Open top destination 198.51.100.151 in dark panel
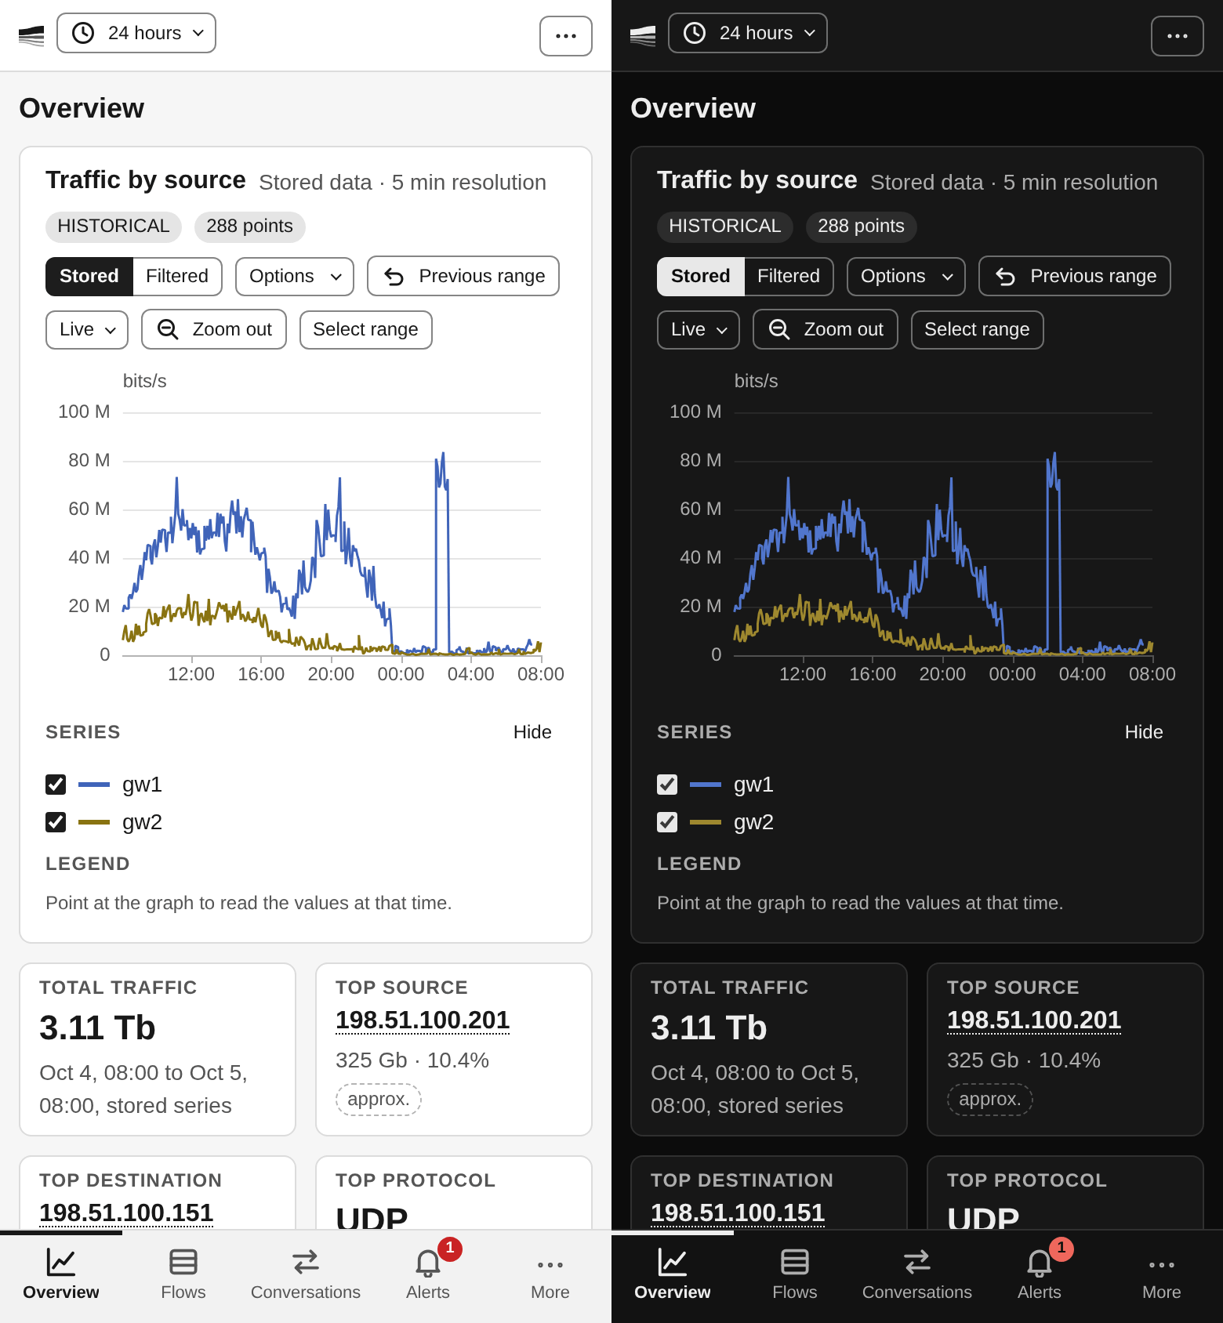1223x1323 pixels. (x=738, y=1213)
